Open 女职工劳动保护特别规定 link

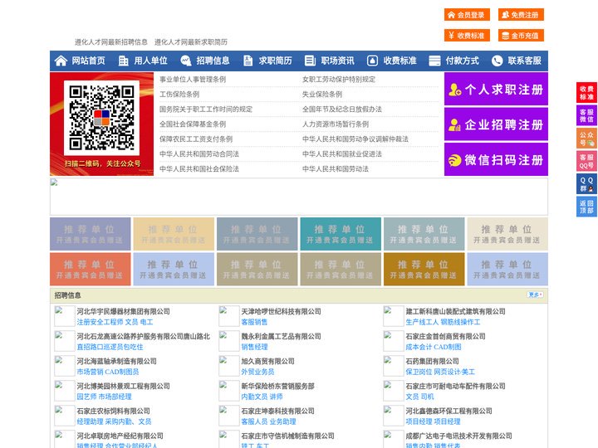[339, 80]
